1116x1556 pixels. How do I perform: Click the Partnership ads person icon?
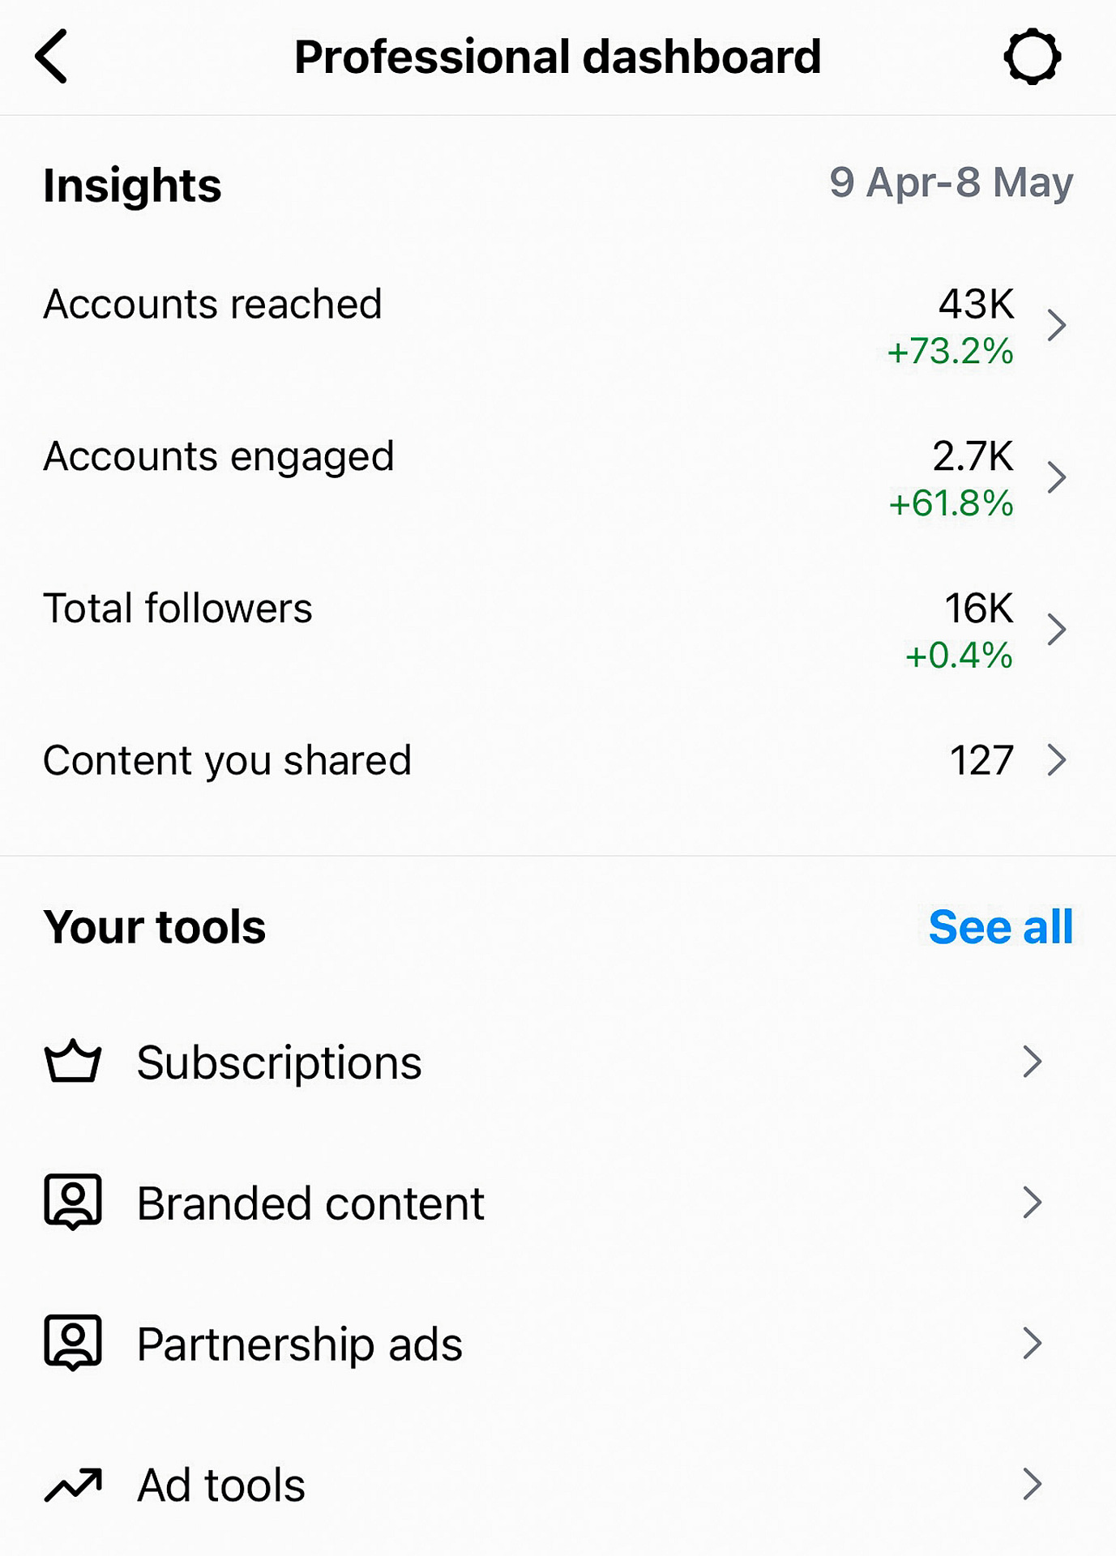[x=73, y=1343]
